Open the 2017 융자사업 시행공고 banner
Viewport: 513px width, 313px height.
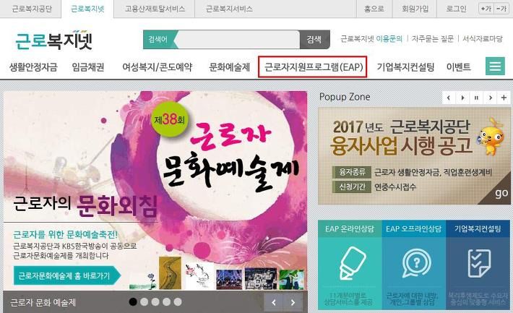pos(414,156)
